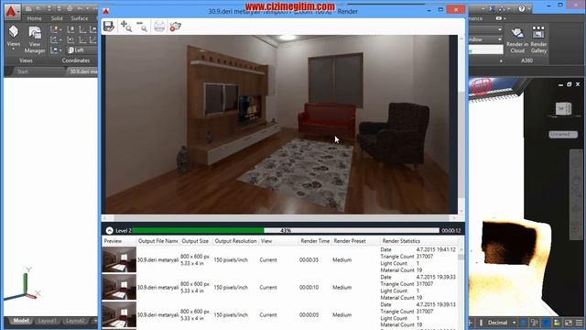The width and height of the screenshot is (586, 330).
Task: Switch to the Model layout tab
Action: (x=21, y=321)
